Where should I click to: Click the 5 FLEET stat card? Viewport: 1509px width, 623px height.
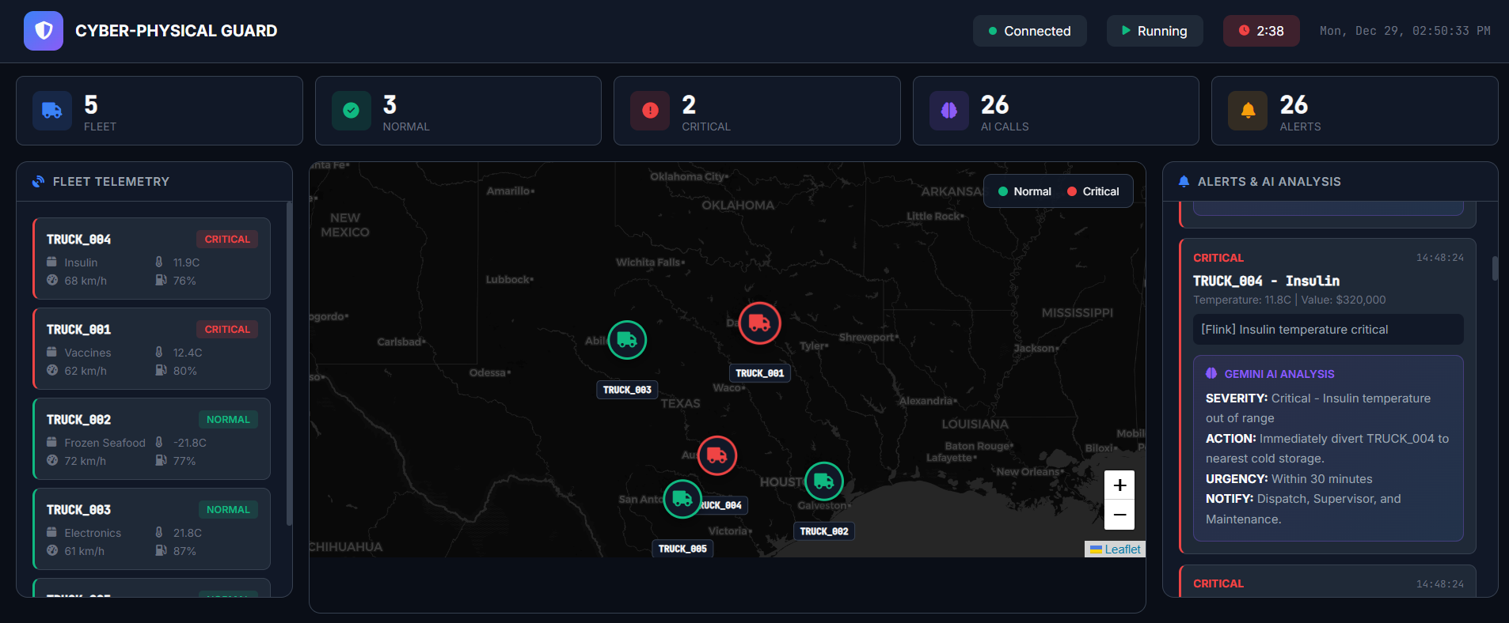pos(159,111)
